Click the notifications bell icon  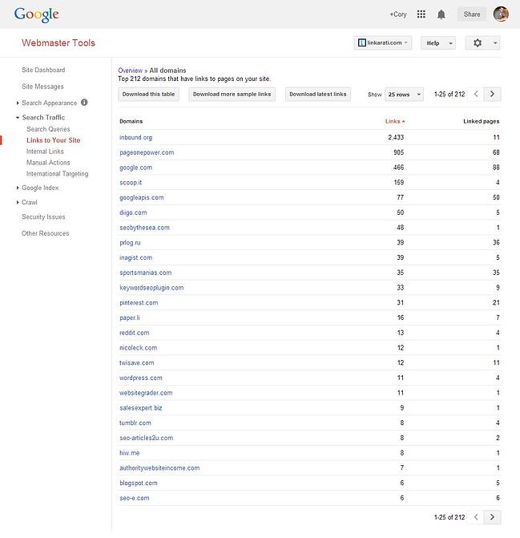click(441, 14)
